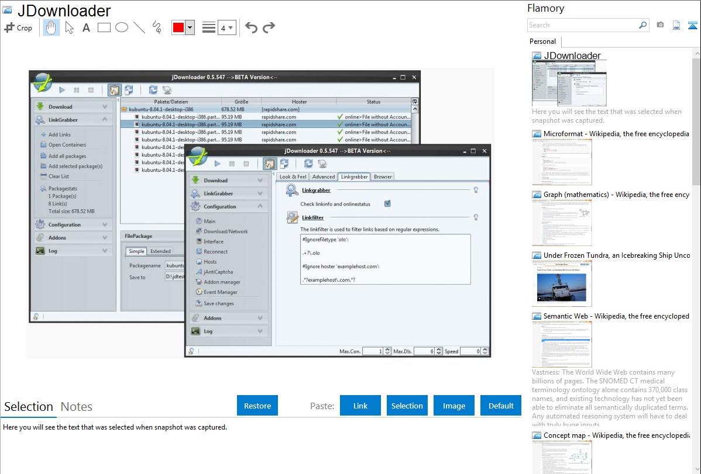Screen dimensions: 701x474
Task: Open Advanced tab in jDownloader config
Action: point(324,177)
